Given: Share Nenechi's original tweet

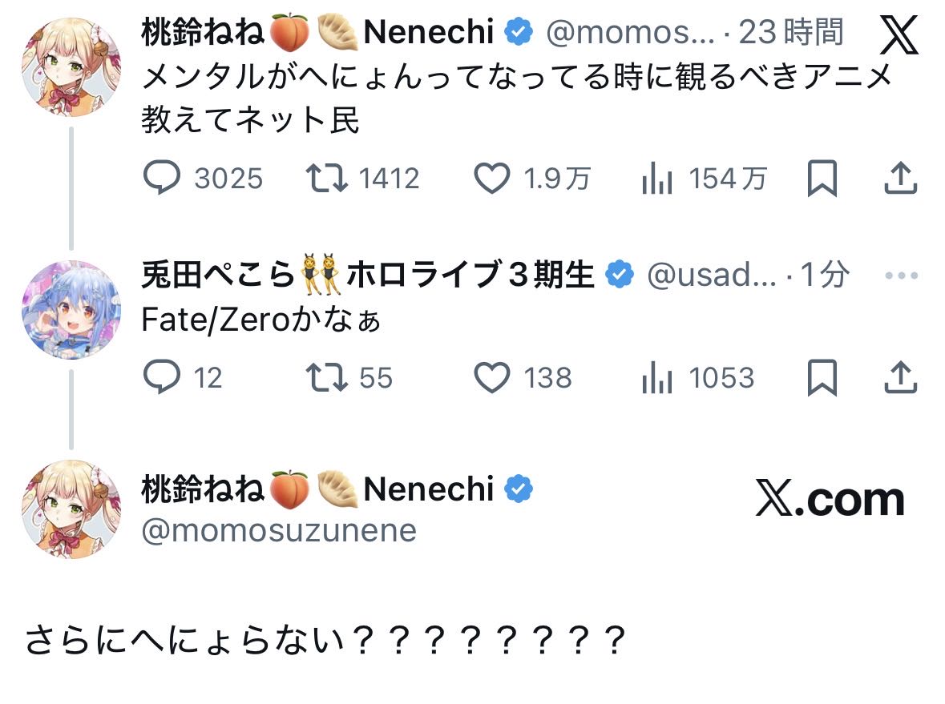Looking at the screenshot, I should pos(899,179).
